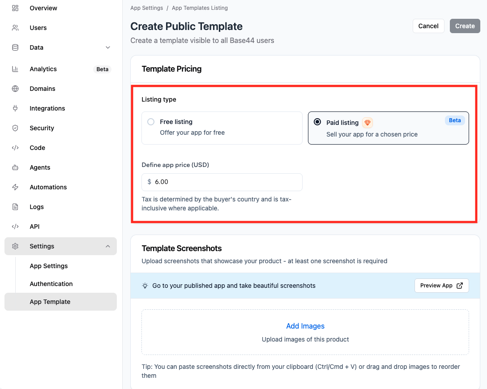Click the Analytics bar chart icon
The width and height of the screenshot is (487, 389).
coord(15,69)
